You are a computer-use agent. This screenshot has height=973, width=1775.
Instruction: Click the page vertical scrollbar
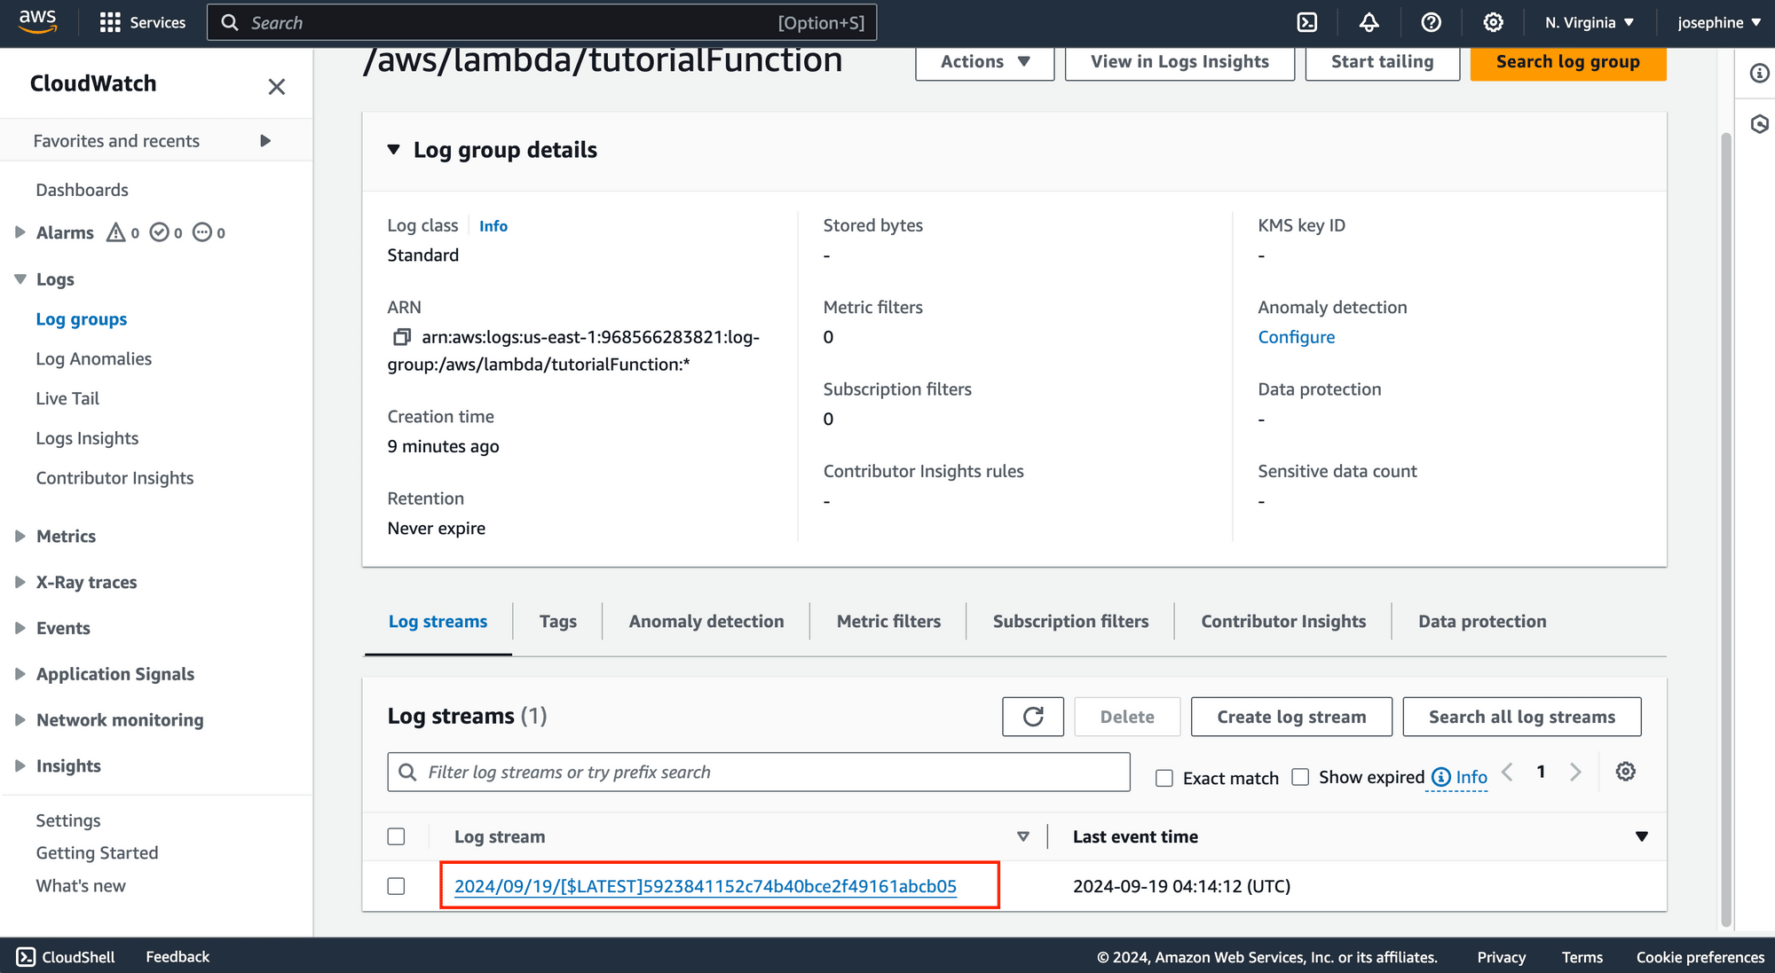[x=1725, y=528]
